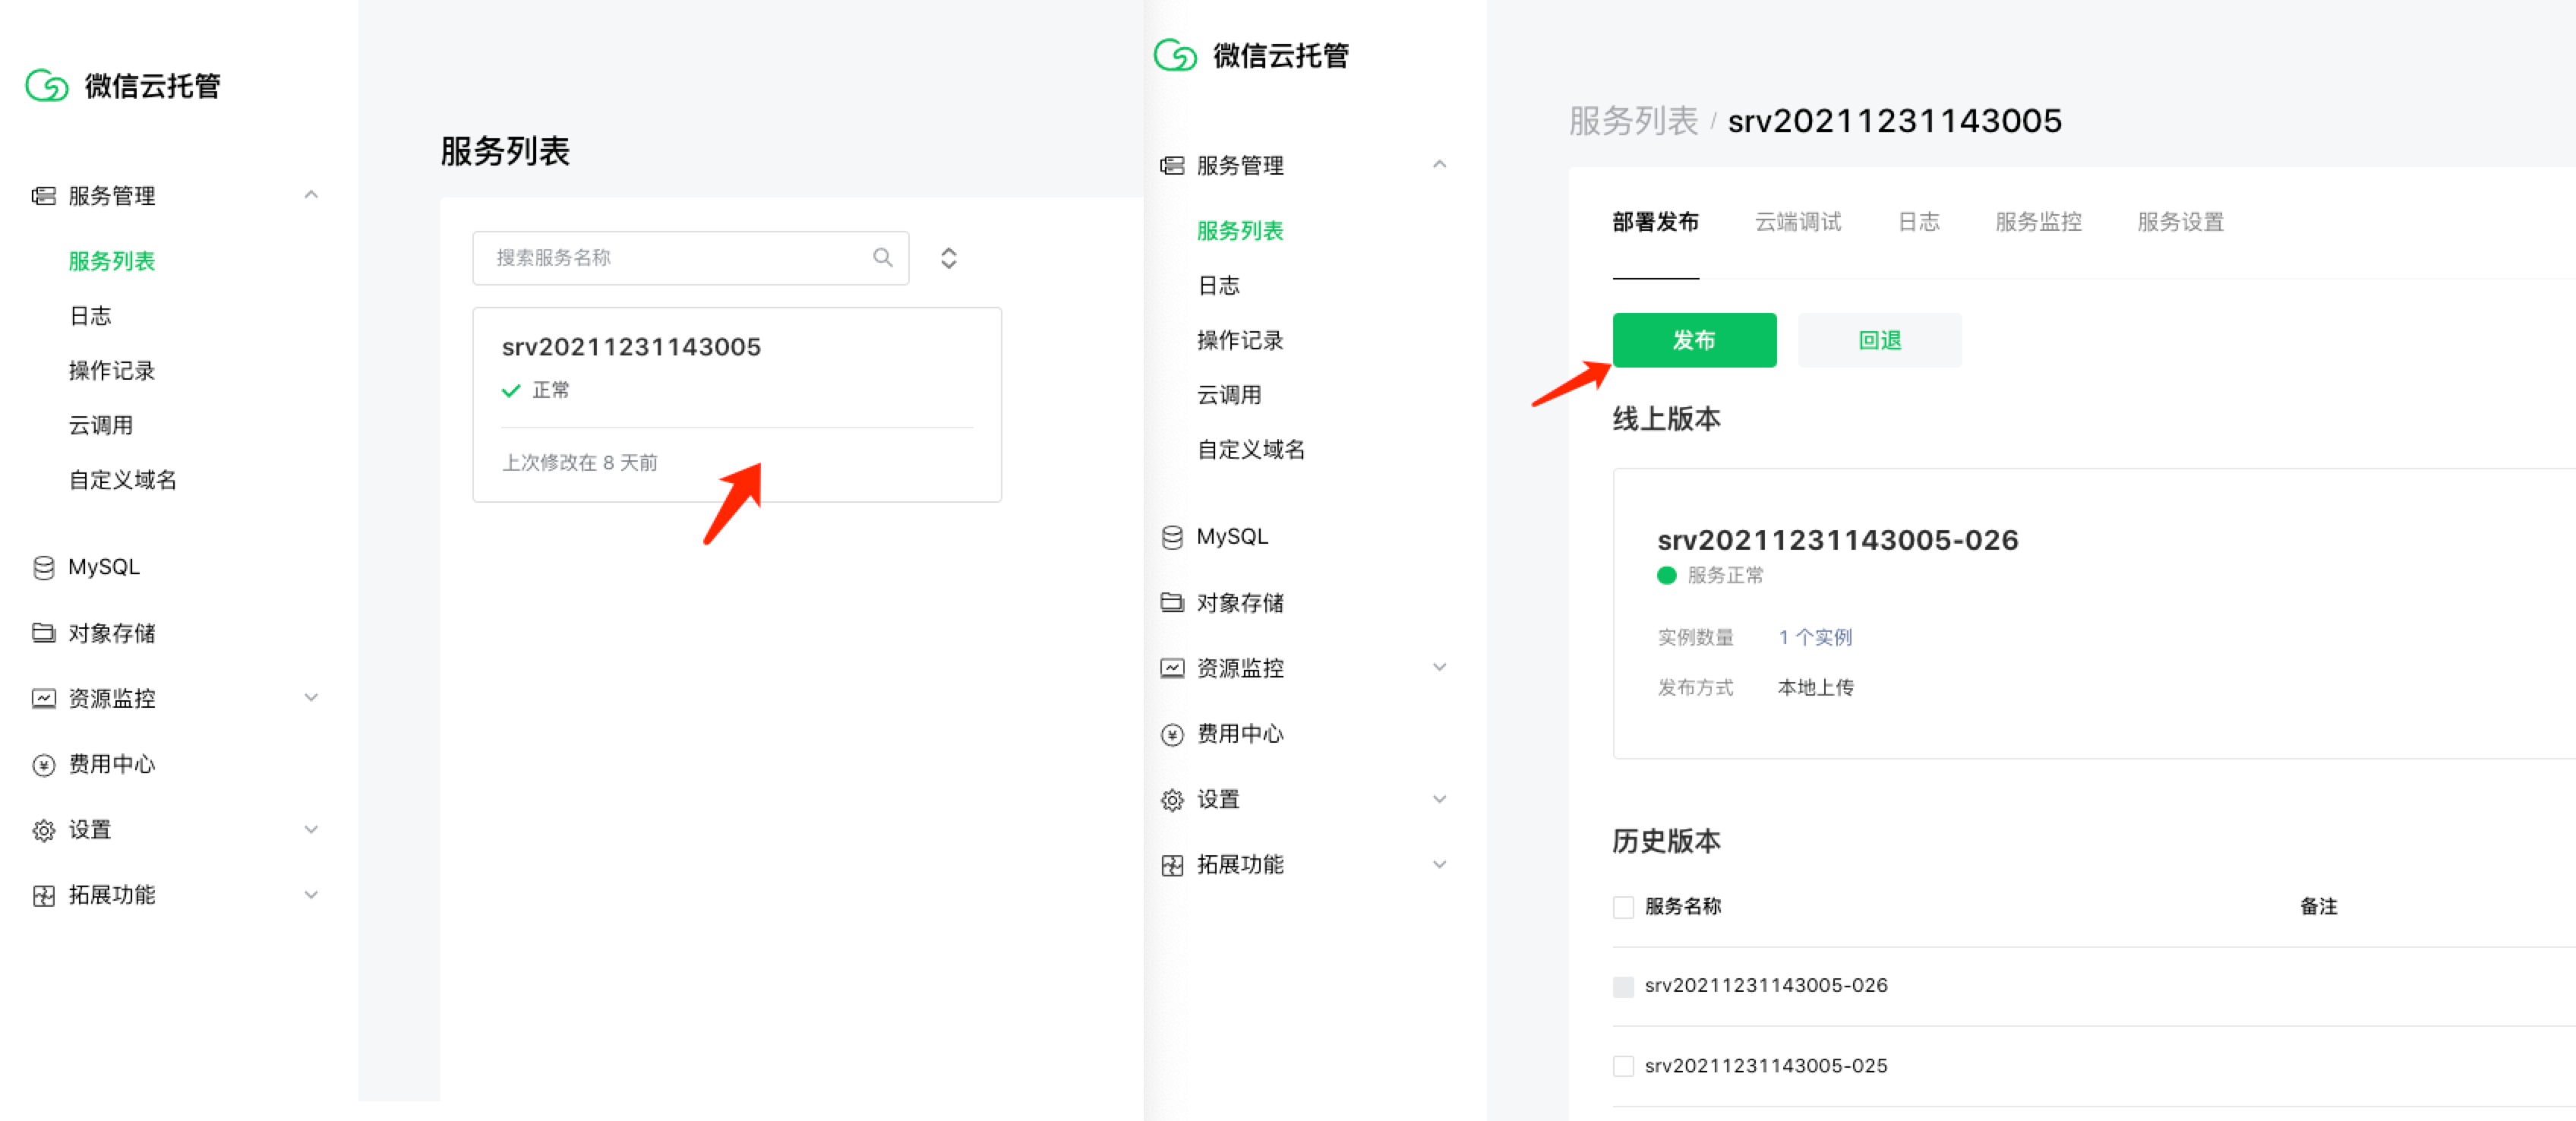Open 自定义域名 in right panel sidebar

pyautogui.click(x=1251, y=450)
